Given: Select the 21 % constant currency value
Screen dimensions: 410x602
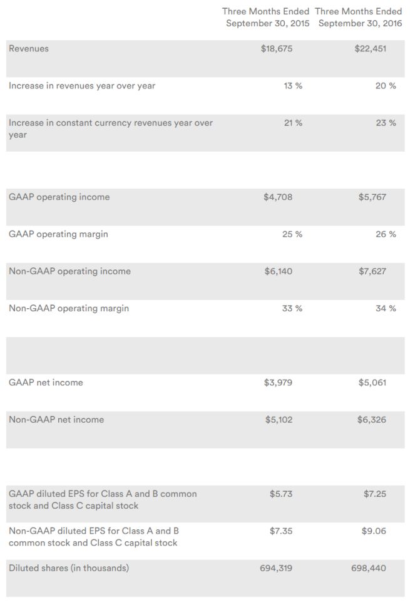Looking at the screenshot, I should coord(293,123).
